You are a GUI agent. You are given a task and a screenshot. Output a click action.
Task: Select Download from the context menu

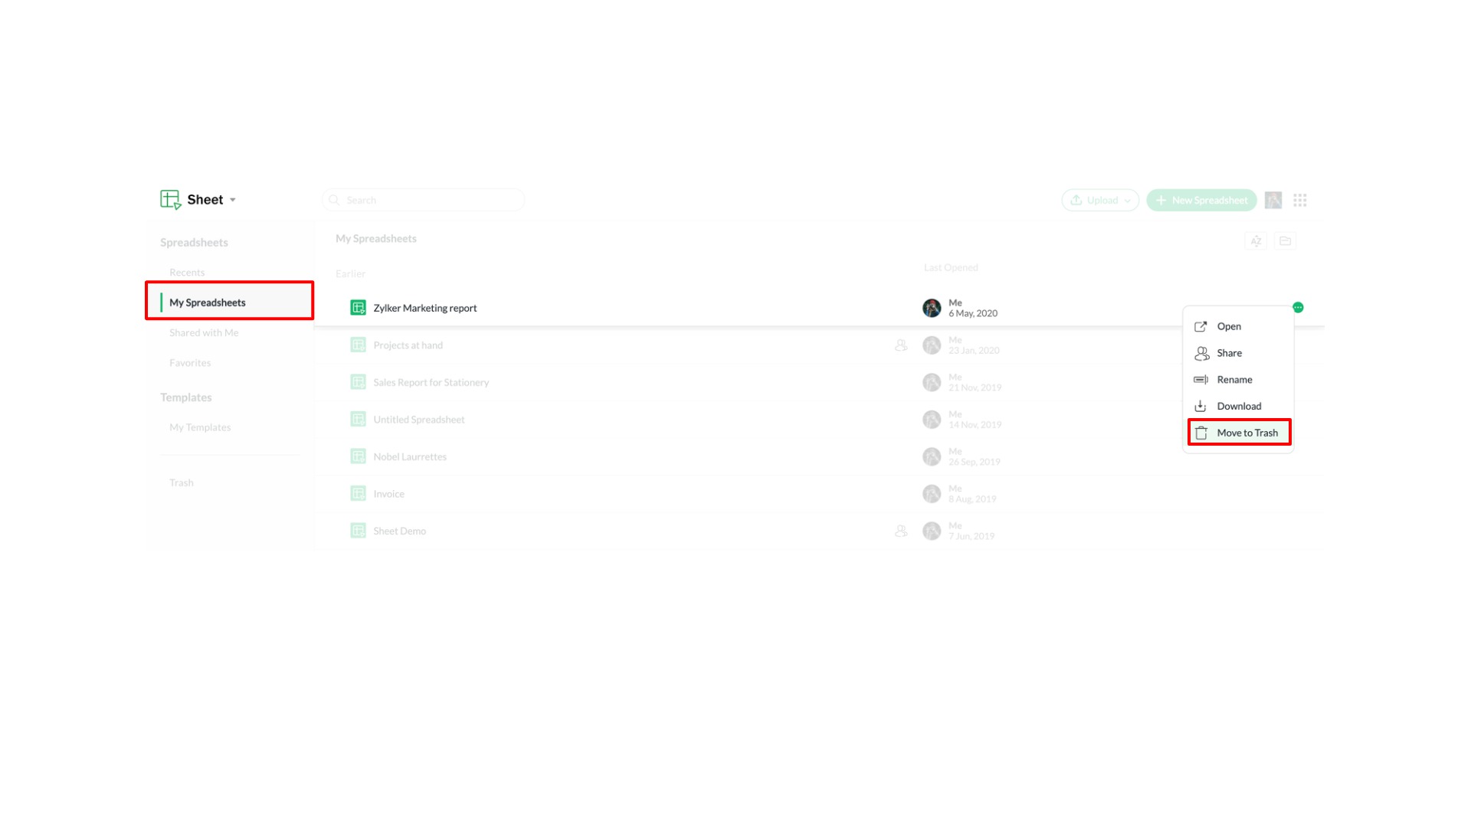tap(1238, 407)
